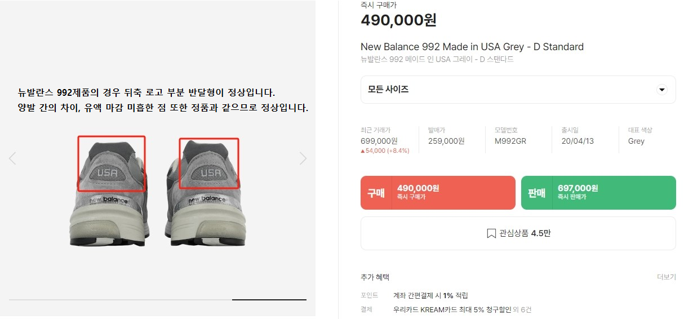Click the next image arrow in carousel
Viewport: 684px width, 319px height.
pyautogui.click(x=303, y=159)
